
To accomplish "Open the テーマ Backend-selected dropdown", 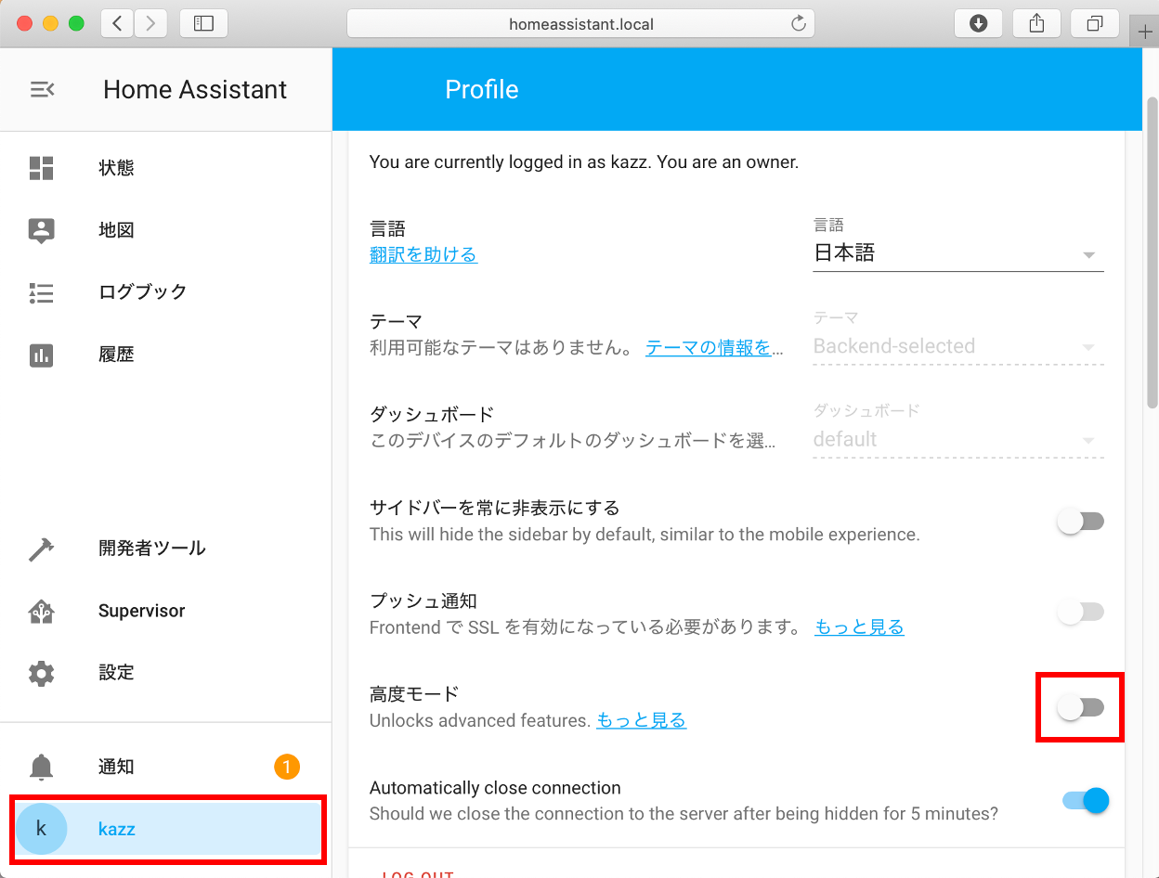I will pyautogui.click(x=958, y=346).
